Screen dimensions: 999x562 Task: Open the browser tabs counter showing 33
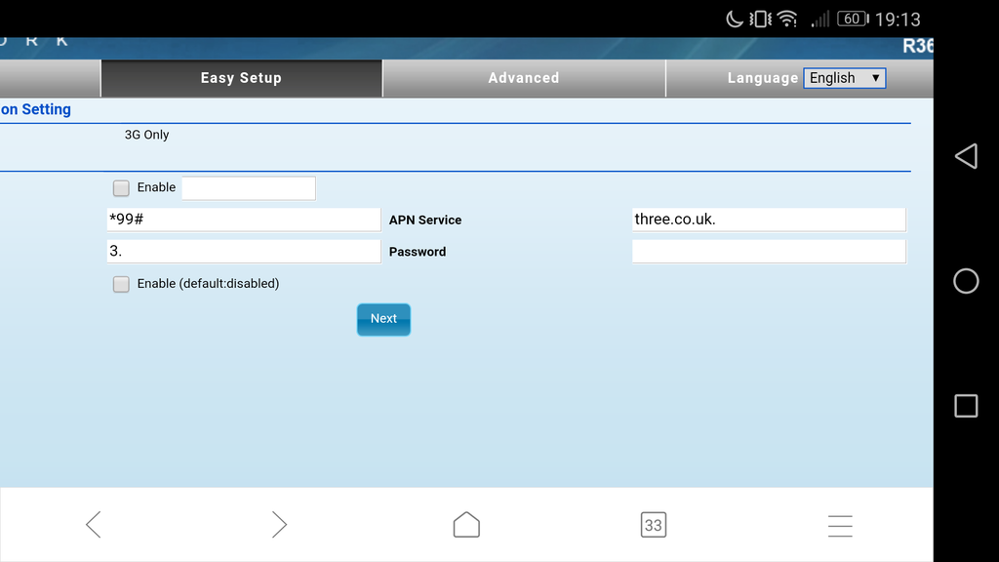coord(653,524)
